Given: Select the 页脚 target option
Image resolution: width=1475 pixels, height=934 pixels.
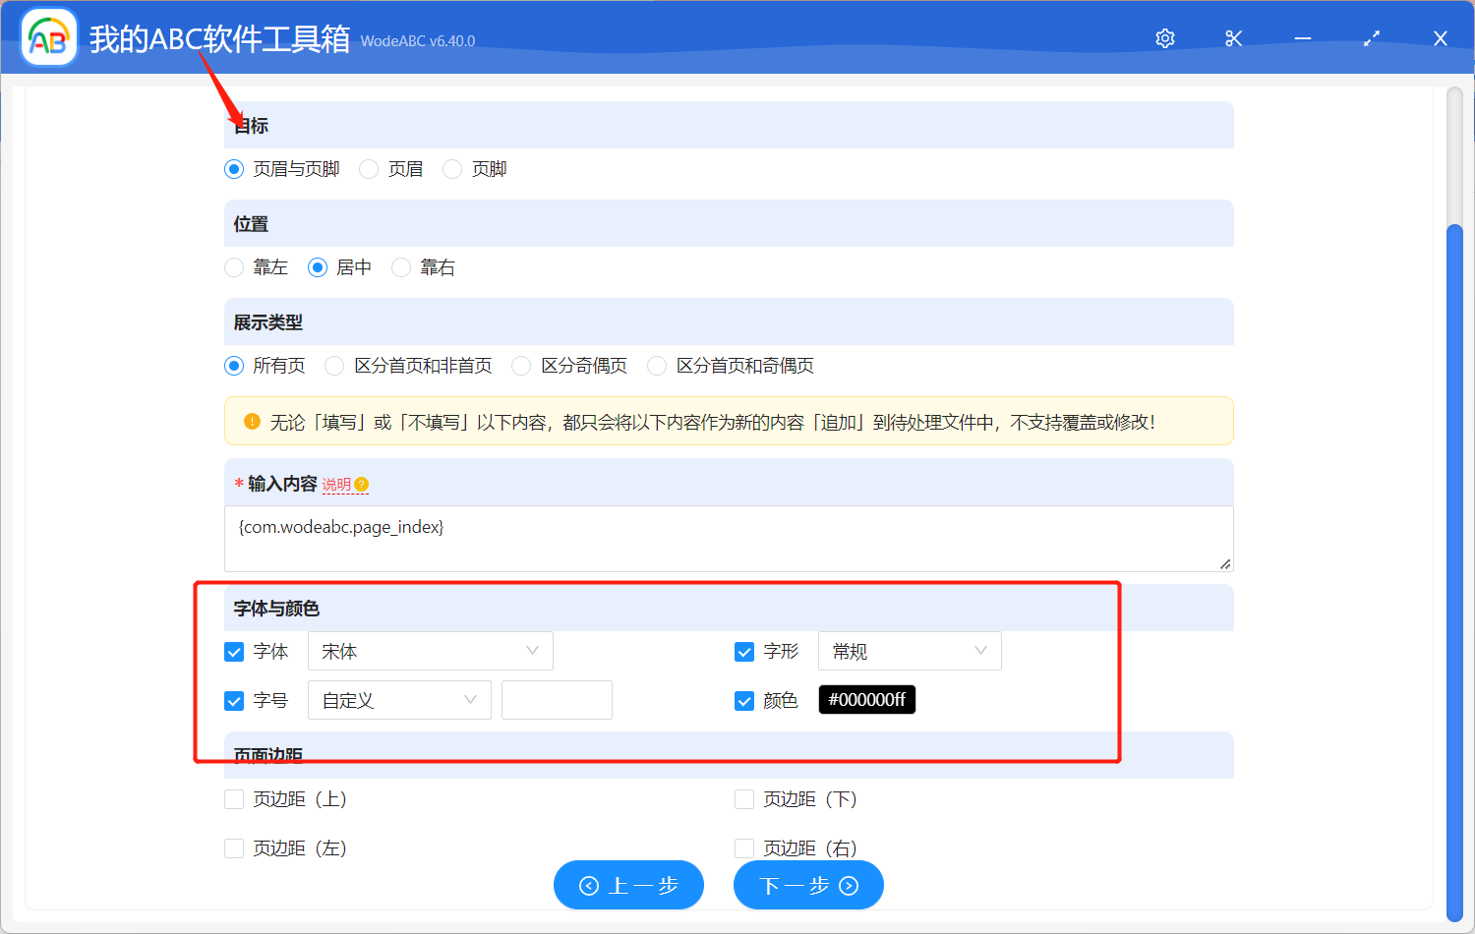Looking at the screenshot, I should click(451, 168).
